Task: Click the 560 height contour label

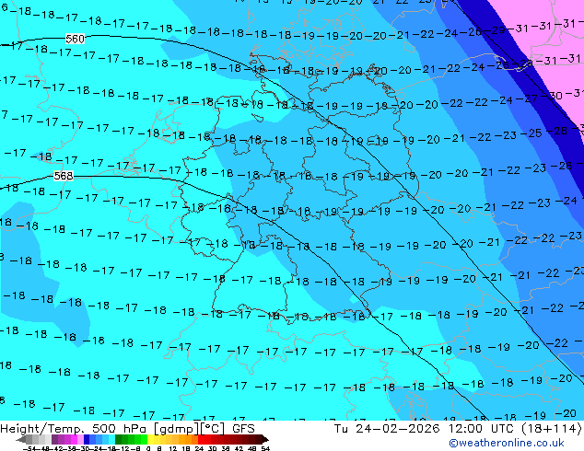Action: (x=75, y=39)
